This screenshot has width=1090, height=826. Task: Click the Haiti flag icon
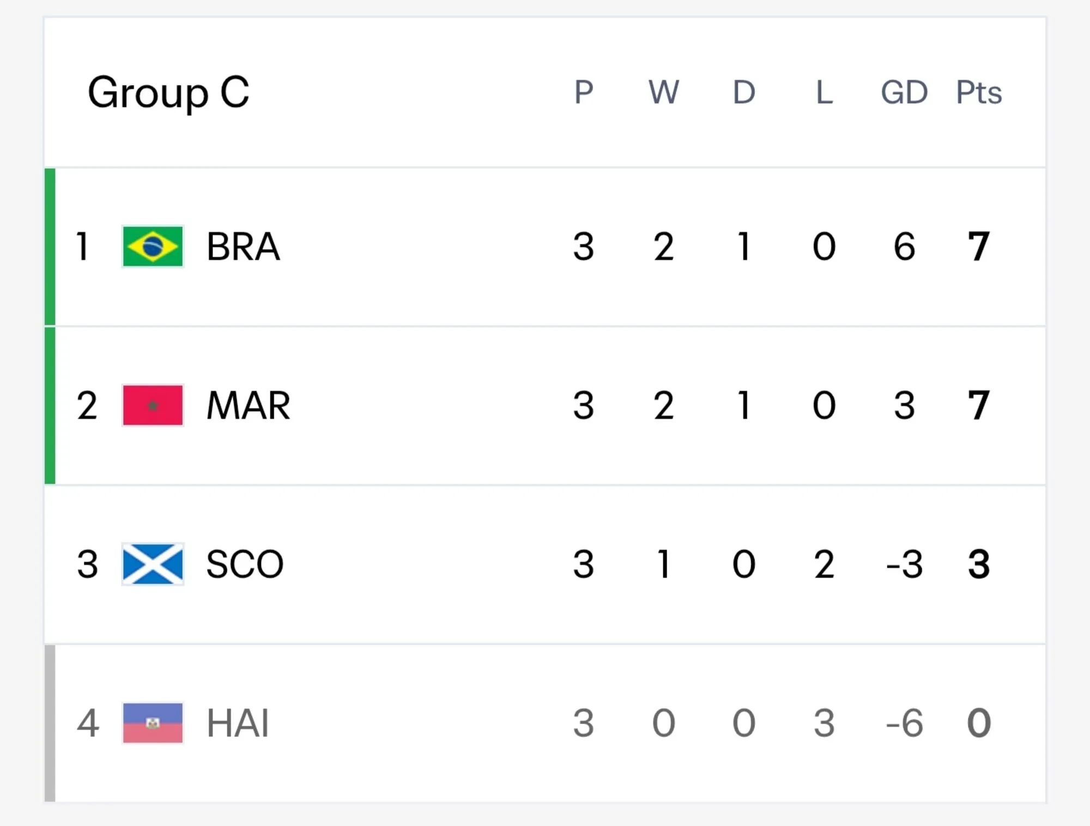tap(153, 723)
